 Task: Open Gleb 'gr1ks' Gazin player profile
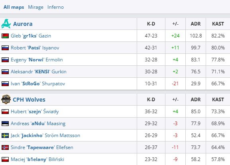(31, 36)
